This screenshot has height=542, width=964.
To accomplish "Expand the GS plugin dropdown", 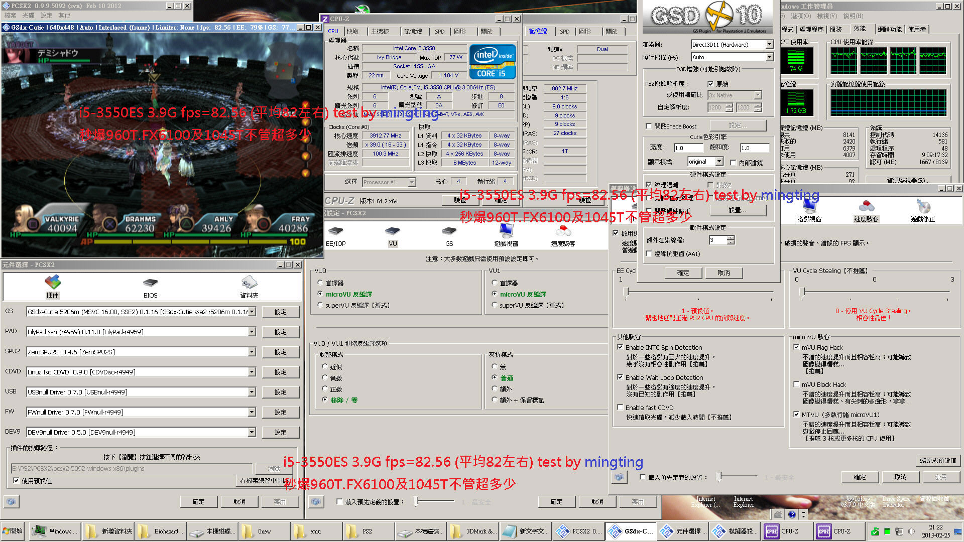I will point(252,312).
